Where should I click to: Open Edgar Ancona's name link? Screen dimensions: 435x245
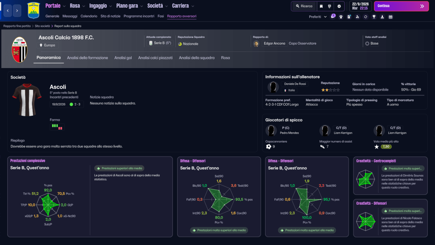coord(274,43)
